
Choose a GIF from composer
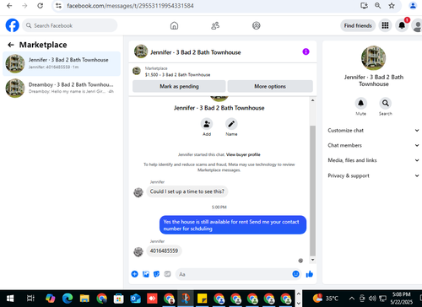167,274
